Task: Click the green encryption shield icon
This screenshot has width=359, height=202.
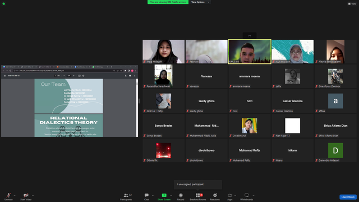Action: coord(4,4)
